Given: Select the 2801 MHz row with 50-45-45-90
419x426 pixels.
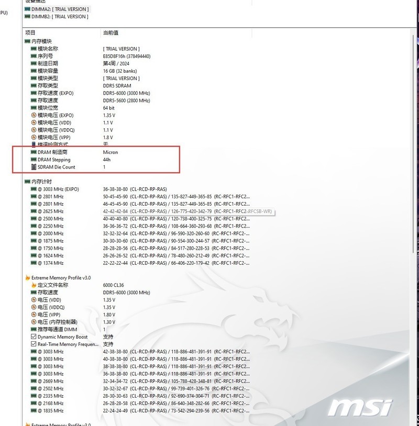Looking at the screenshot, I should coord(140,196).
